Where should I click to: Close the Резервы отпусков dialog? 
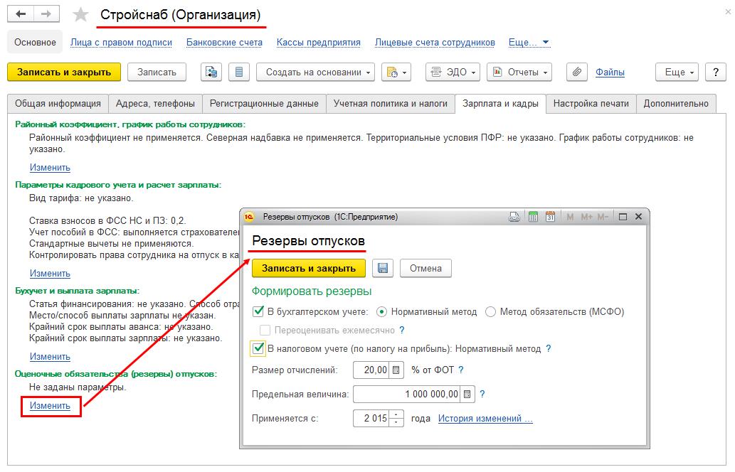click(x=638, y=217)
